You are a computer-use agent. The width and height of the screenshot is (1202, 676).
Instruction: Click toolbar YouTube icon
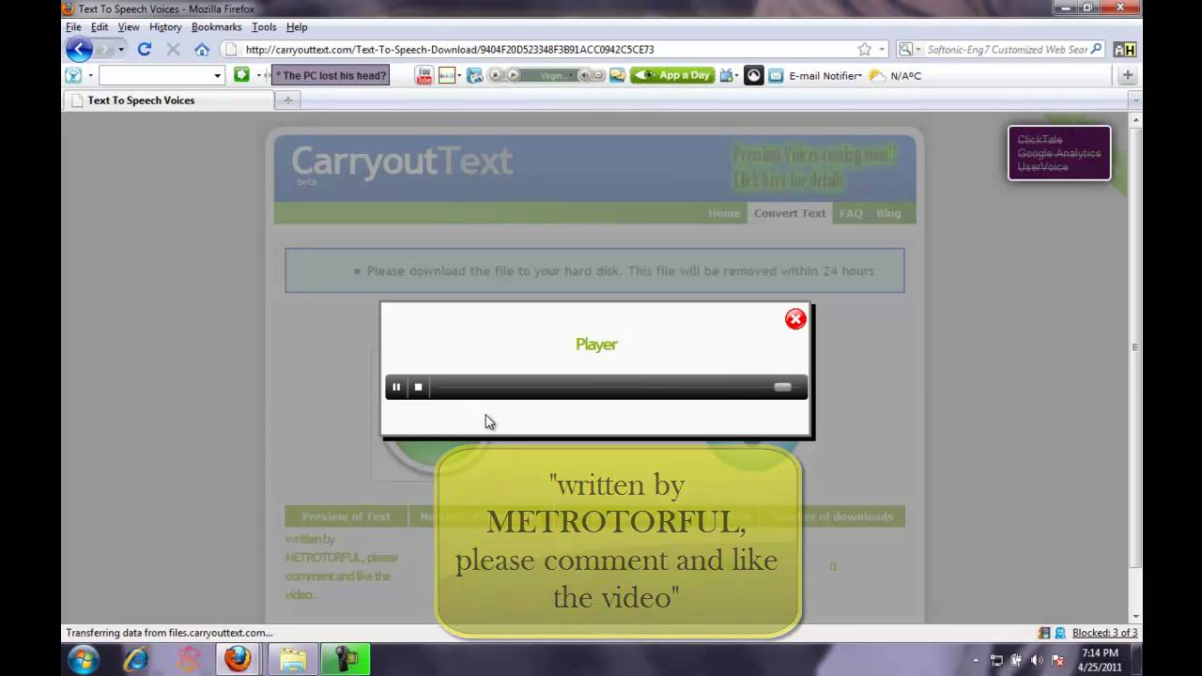(x=424, y=76)
